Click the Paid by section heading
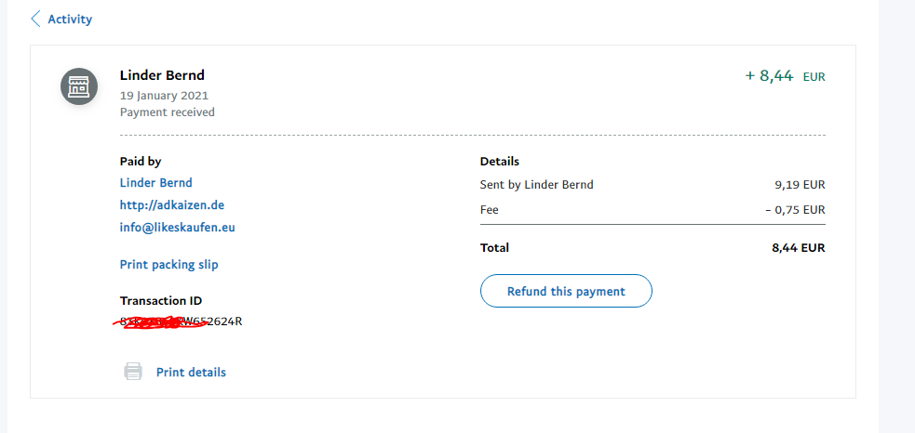This screenshot has height=433, width=915. pos(141,162)
